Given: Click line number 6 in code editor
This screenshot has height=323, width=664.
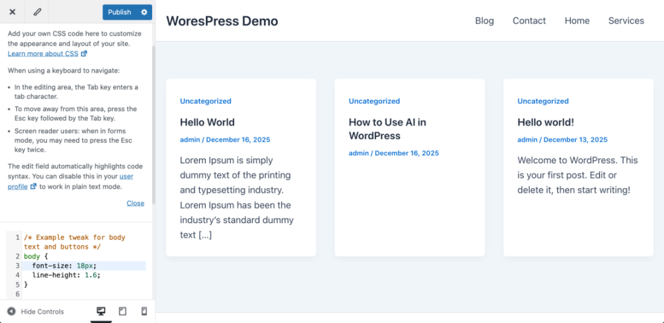Looking at the screenshot, I should coord(17,293).
